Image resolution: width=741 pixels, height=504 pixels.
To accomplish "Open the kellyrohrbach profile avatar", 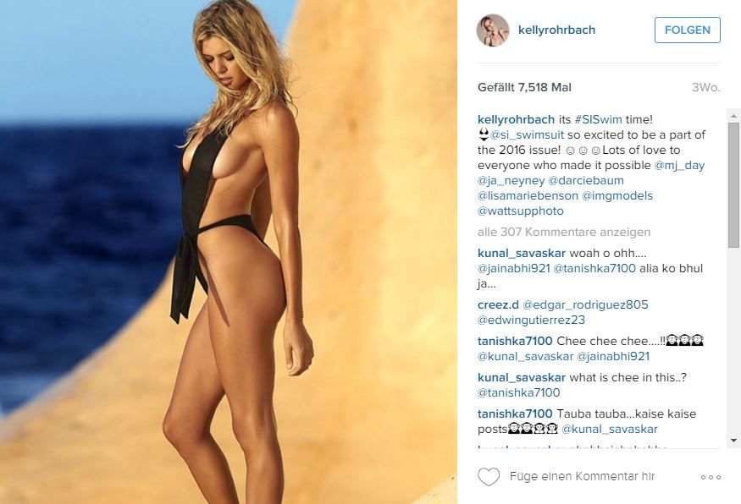I will pos(492,30).
